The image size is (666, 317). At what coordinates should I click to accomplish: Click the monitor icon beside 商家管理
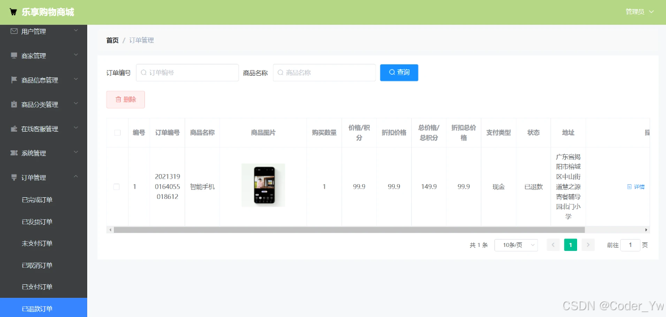pos(14,55)
